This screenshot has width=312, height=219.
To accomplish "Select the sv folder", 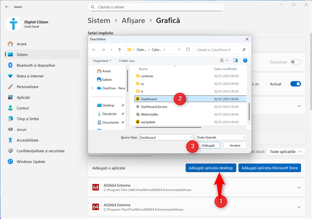I will coord(190,84).
